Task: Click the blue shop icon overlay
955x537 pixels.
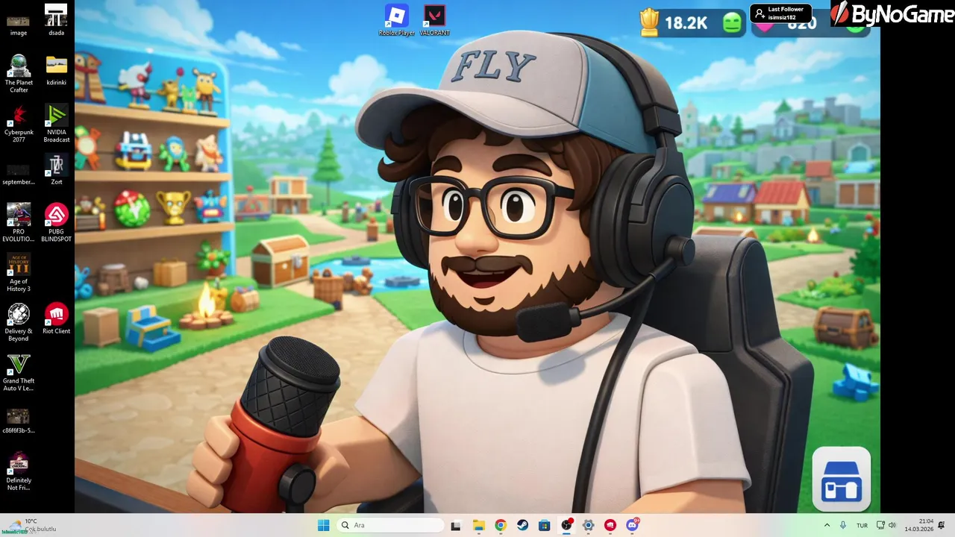Action: 842,479
